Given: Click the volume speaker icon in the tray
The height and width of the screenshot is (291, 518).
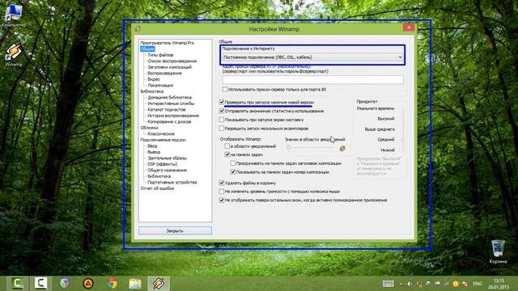Looking at the screenshot, I should click(410, 284).
